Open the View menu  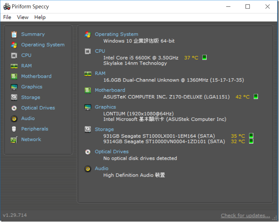pyautogui.click(x=23, y=17)
